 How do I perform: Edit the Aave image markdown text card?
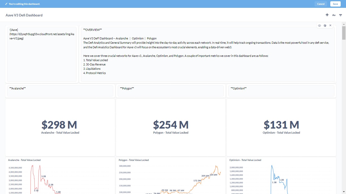(42, 54)
